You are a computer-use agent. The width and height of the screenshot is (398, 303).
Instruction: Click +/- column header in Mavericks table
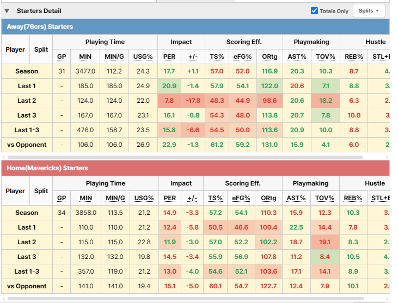coord(192,198)
